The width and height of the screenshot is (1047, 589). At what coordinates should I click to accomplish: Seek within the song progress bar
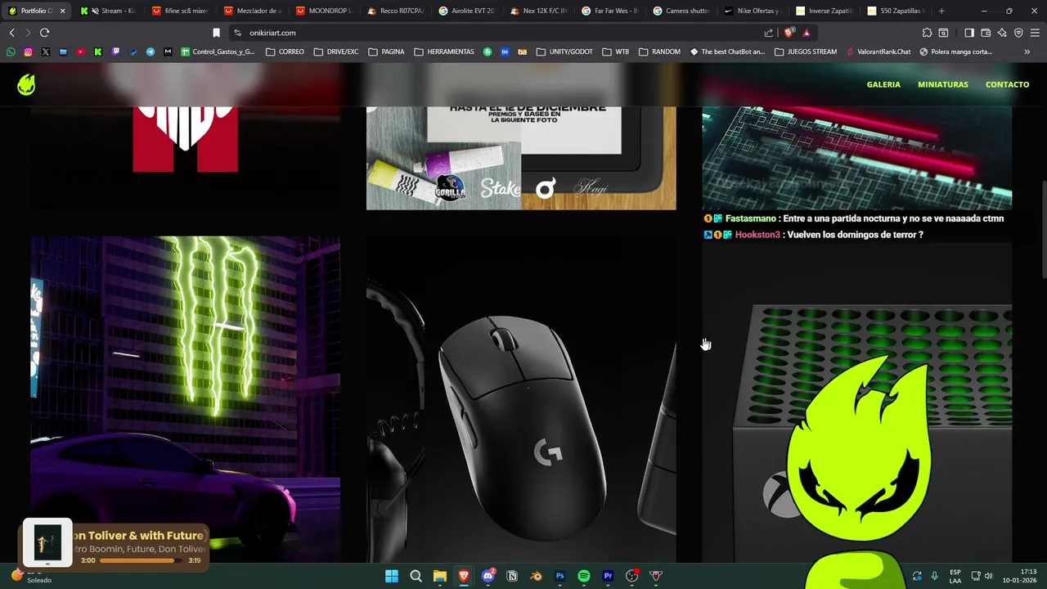142,560
